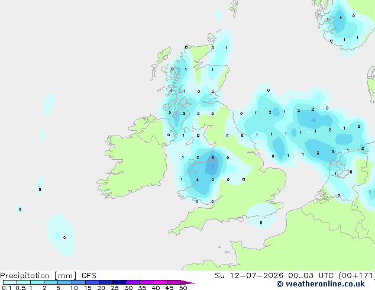The height and width of the screenshot is (290, 375).
Task: Open the weatheronline.co.uk copyright link
Action: pos(321,284)
